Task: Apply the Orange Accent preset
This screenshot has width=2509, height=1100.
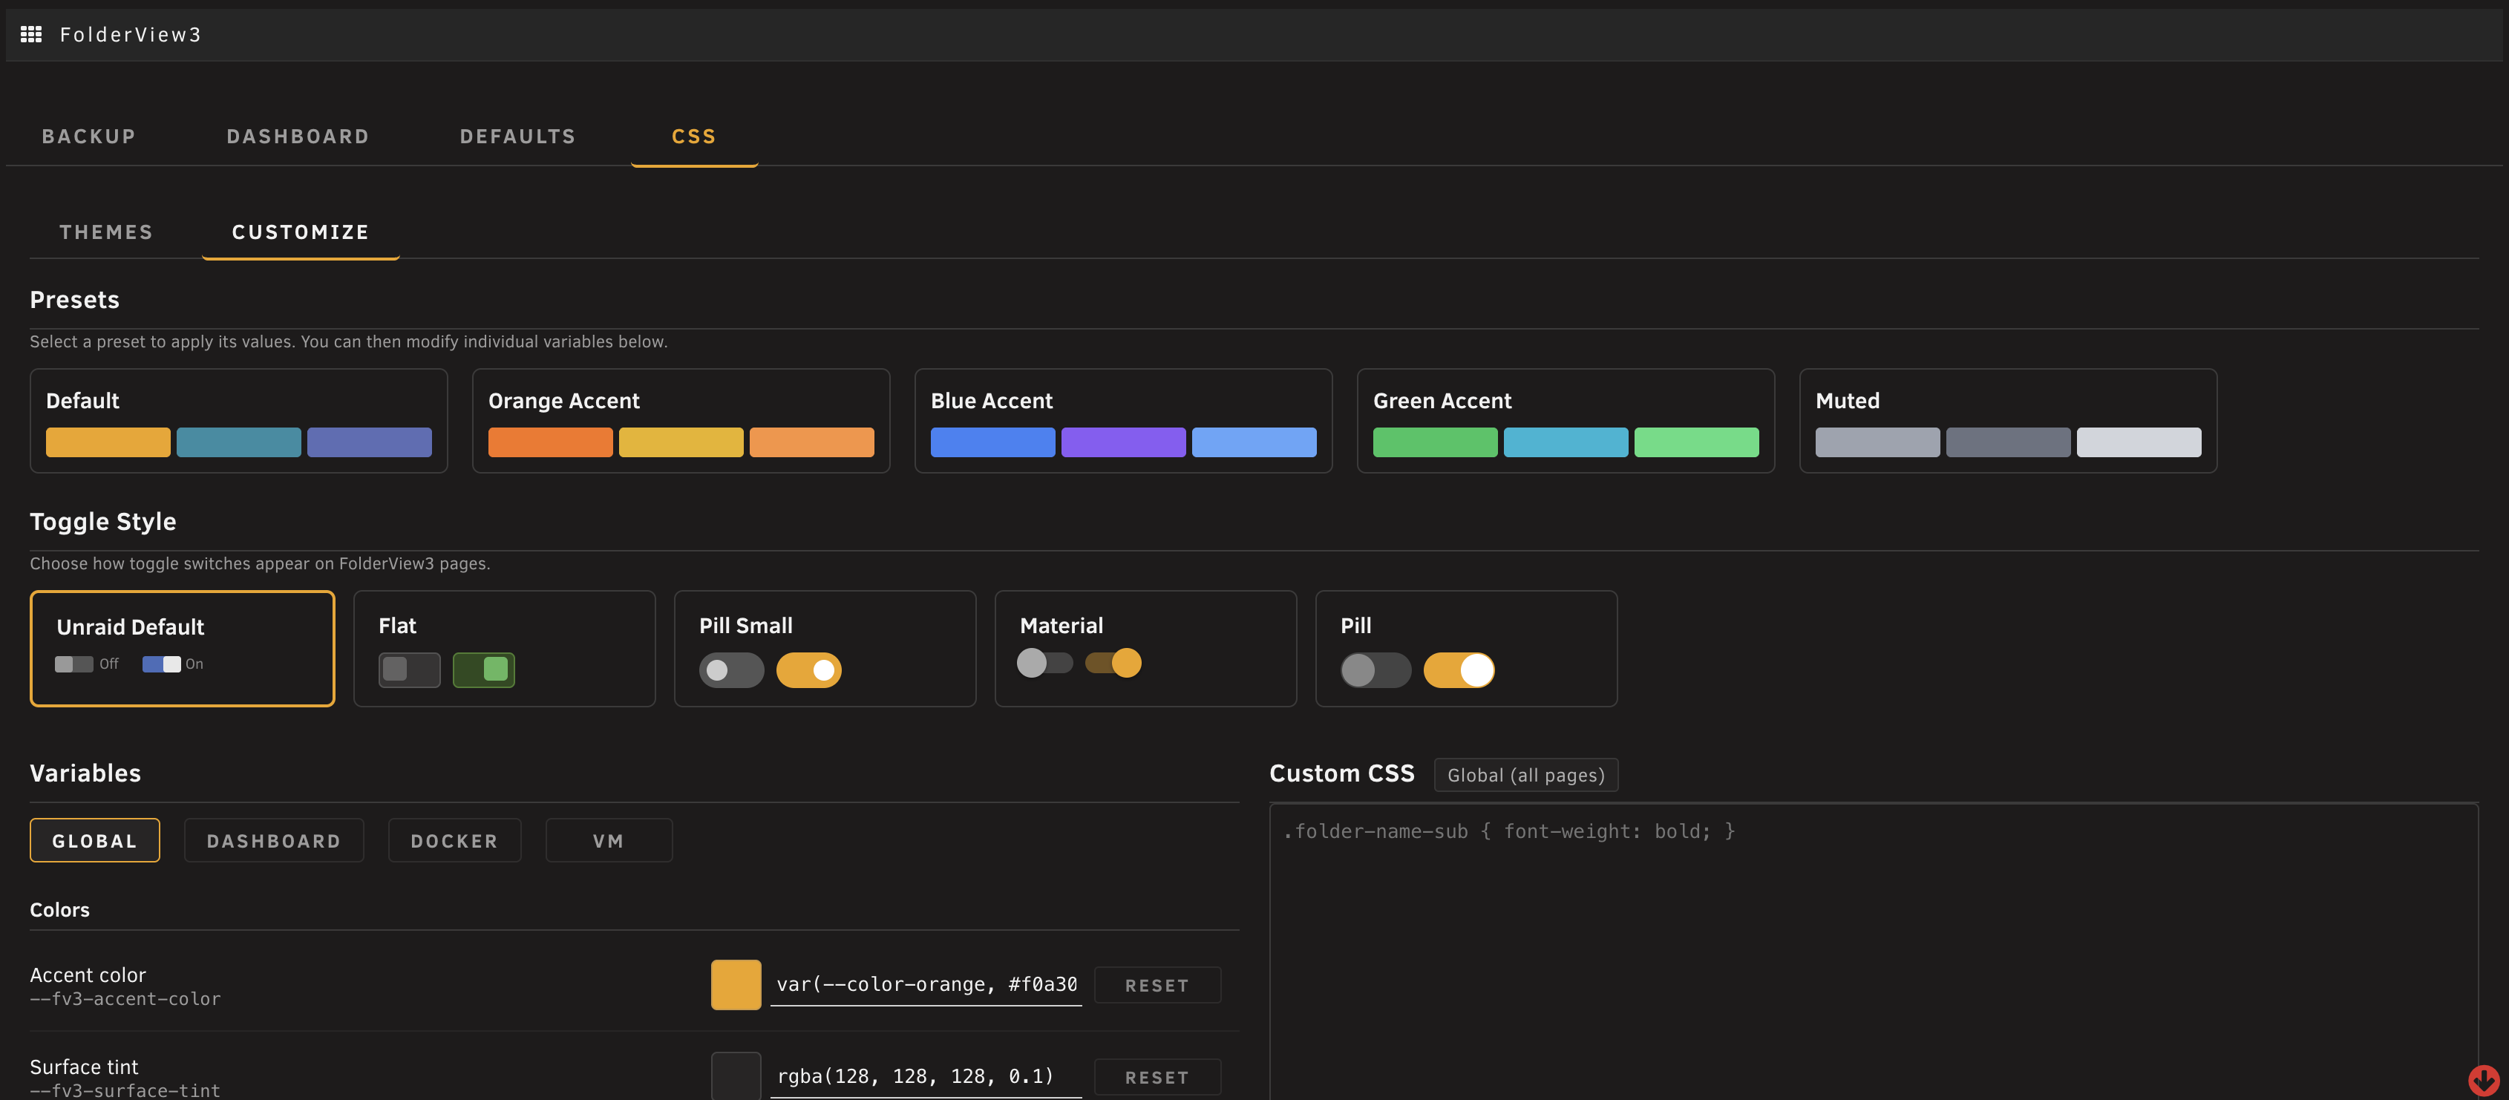Action: [x=681, y=421]
